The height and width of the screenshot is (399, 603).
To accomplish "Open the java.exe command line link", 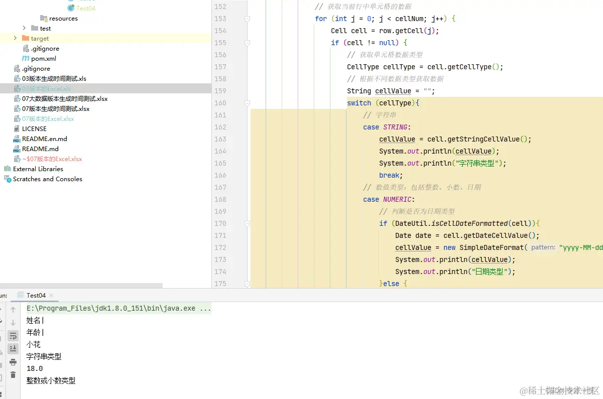I will pos(119,308).
